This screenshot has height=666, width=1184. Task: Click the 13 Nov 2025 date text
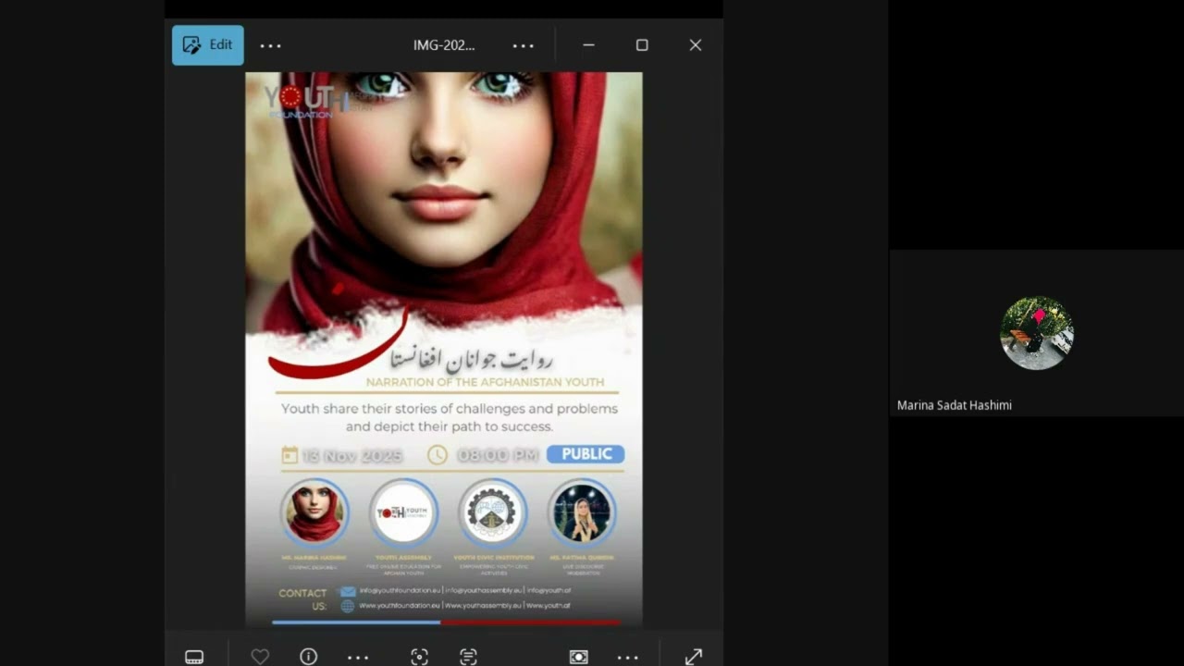tap(351, 455)
